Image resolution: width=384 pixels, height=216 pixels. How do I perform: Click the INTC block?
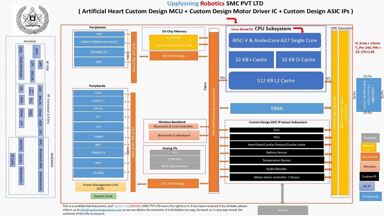pos(99,145)
